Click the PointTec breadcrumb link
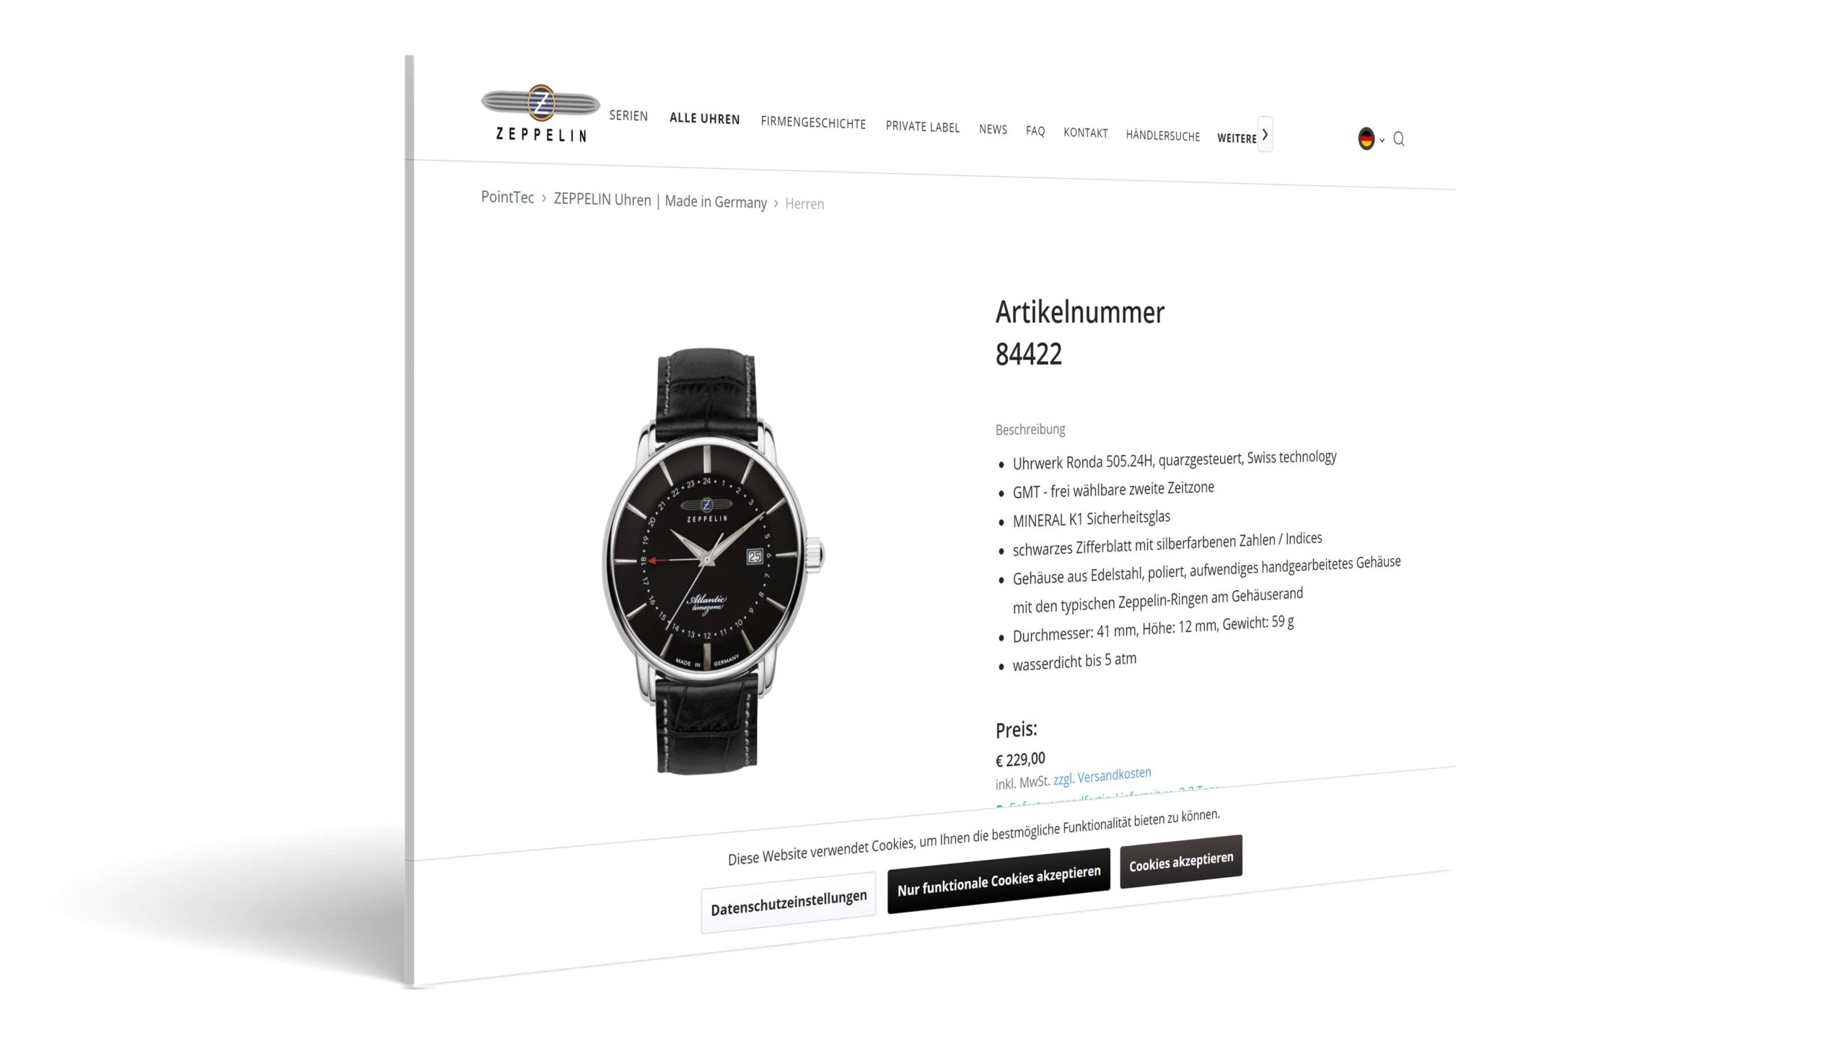 click(507, 197)
